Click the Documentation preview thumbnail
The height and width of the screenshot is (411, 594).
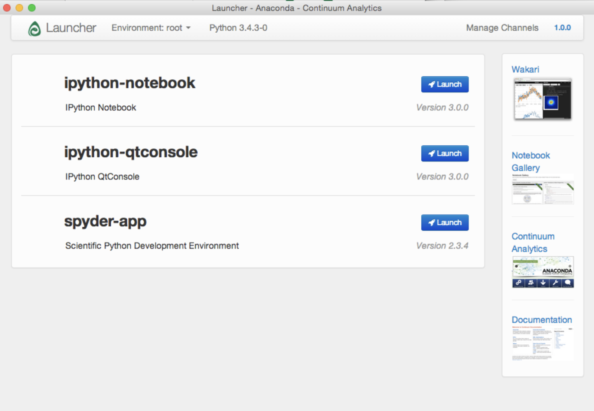coord(543,344)
